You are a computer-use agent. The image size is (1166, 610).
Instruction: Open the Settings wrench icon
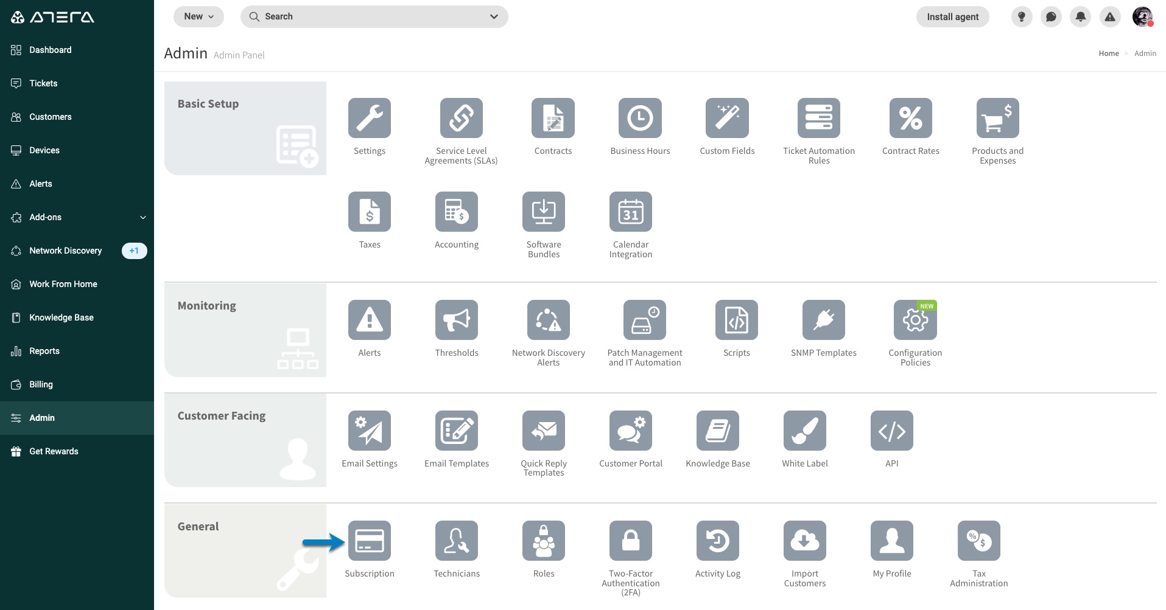coord(370,118)
